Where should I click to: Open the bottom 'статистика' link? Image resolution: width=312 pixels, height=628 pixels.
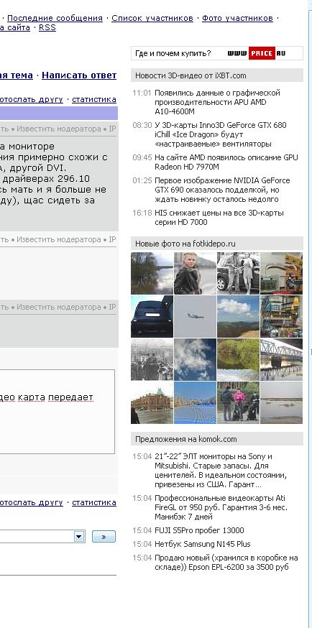pos(94,502)
